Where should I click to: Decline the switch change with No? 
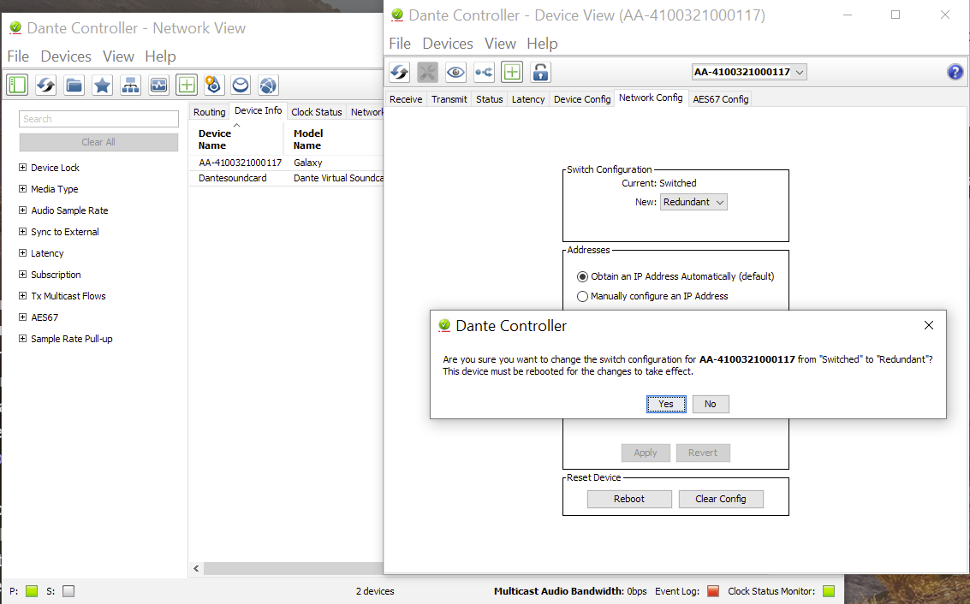click(x=711, y=404)
